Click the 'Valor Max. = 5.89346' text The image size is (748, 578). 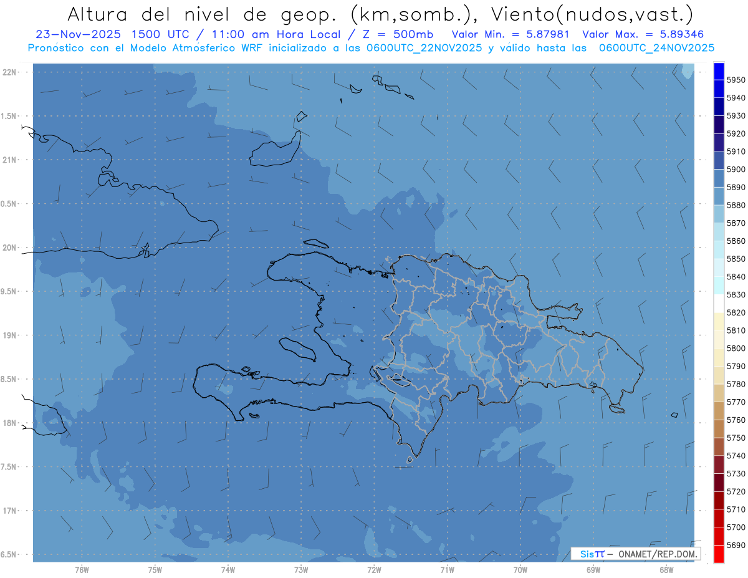pyautogui.click(x=643, y=34)
